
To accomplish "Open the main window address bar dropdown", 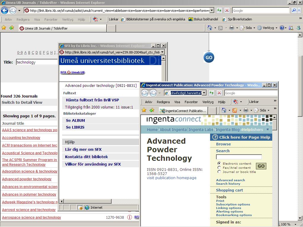I will point(212,10).
